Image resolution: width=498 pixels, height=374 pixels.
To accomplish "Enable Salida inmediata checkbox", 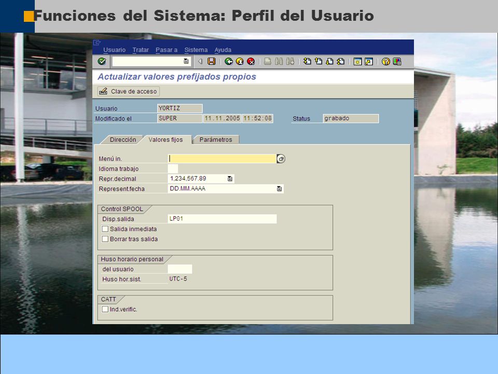I will tap(105, 229).
